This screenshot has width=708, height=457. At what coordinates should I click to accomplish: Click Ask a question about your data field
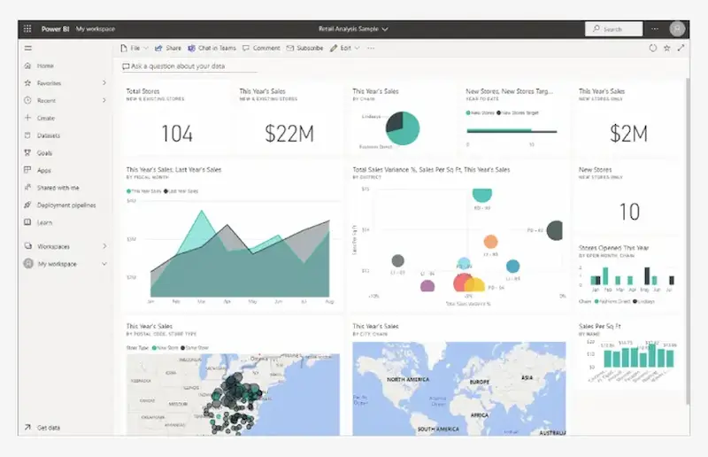tap(189, 66)
